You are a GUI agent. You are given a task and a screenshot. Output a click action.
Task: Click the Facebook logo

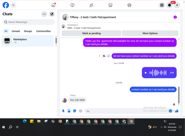(6, 5)
